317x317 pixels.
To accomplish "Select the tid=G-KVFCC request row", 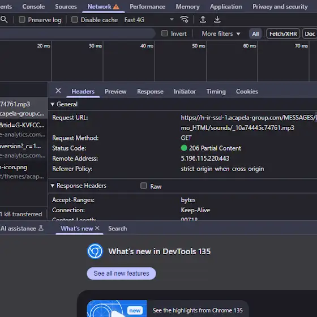I will point(24,130).
